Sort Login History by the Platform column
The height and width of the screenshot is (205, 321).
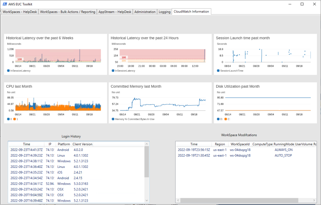pos(64,144)
